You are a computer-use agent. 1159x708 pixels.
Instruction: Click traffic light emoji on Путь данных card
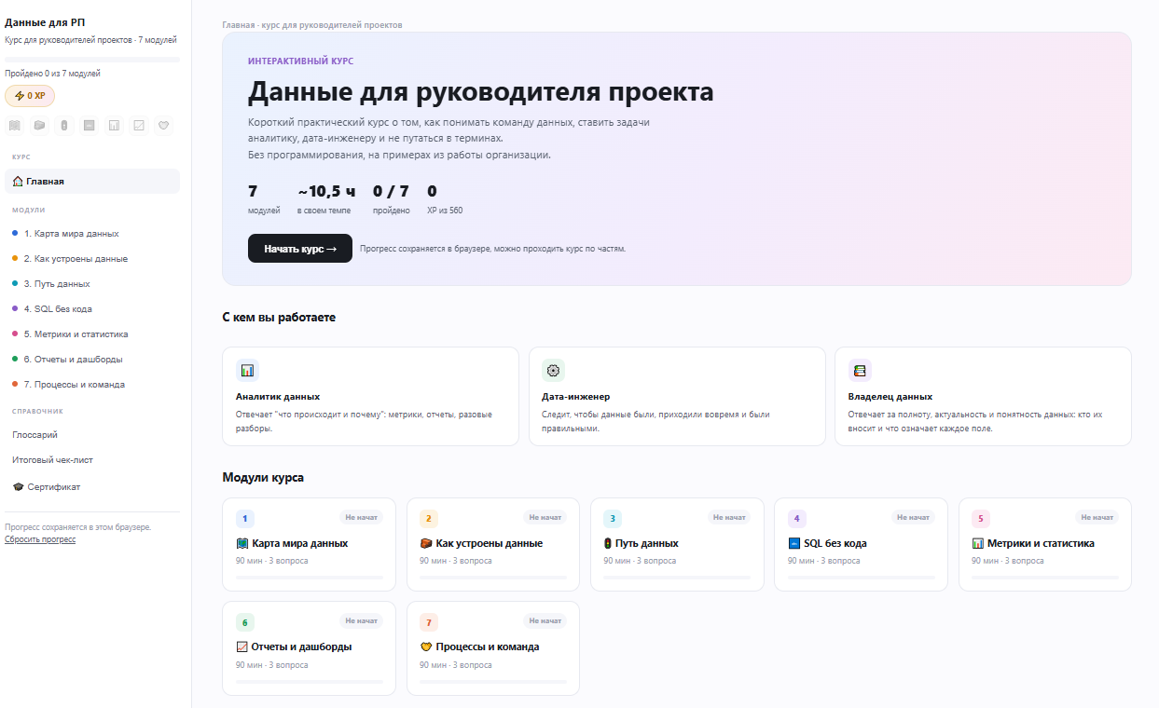pos(608,543)
